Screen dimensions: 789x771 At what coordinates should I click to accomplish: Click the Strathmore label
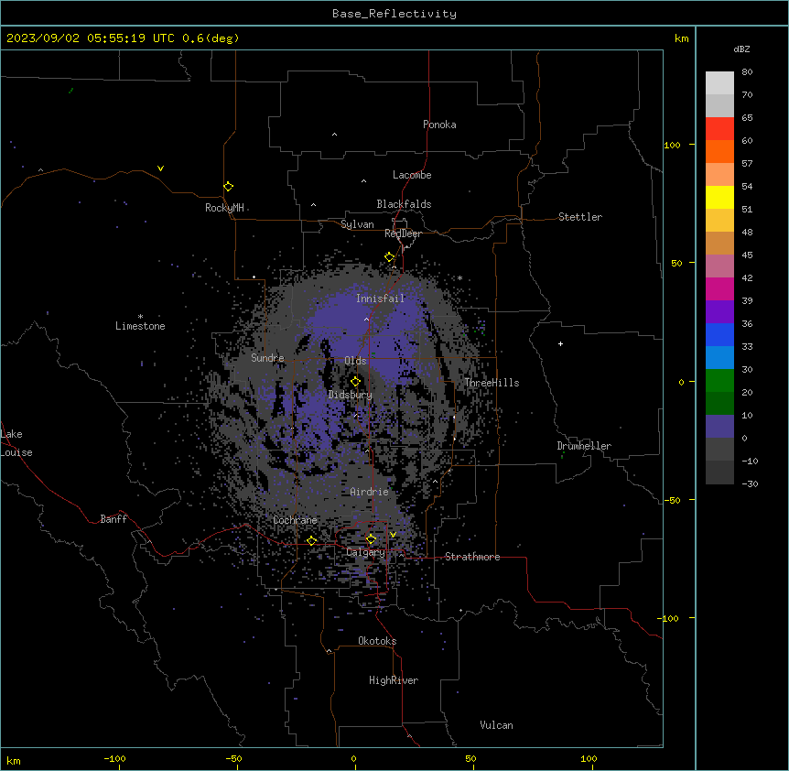(472, 557)
